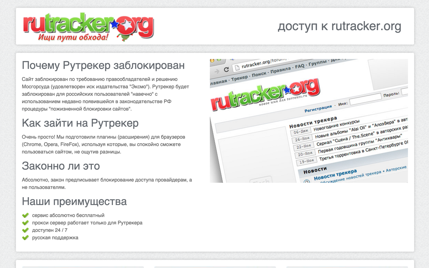This screenshot has width=429, height=268.
Task: Click text "сервис абсолютно бесплатный"
Action: click(68, 215)
